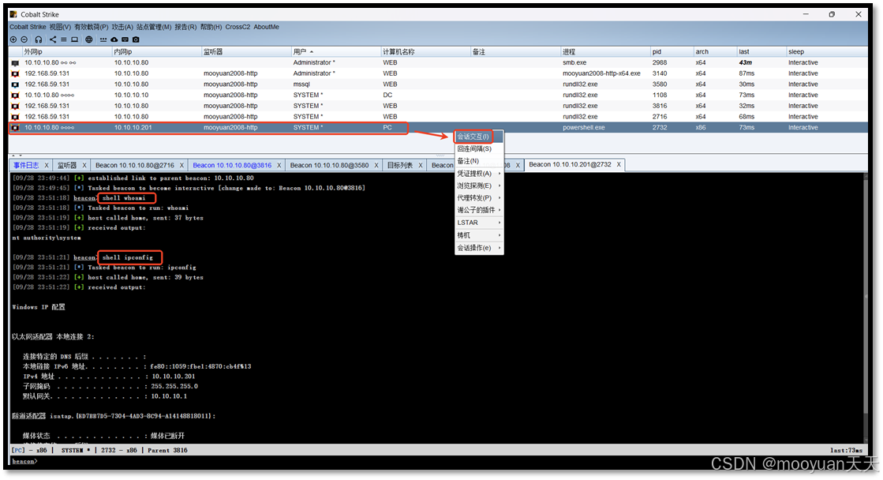Click the console vertical scrollbar
Screen dimensions: 883x480
click(x=864, y=308)
